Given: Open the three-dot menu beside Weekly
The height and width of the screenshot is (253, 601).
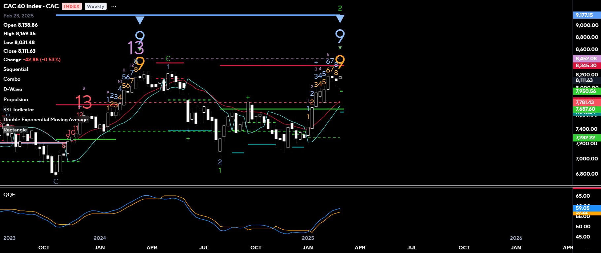Looking at the screenshot, I should coord(114,7).
